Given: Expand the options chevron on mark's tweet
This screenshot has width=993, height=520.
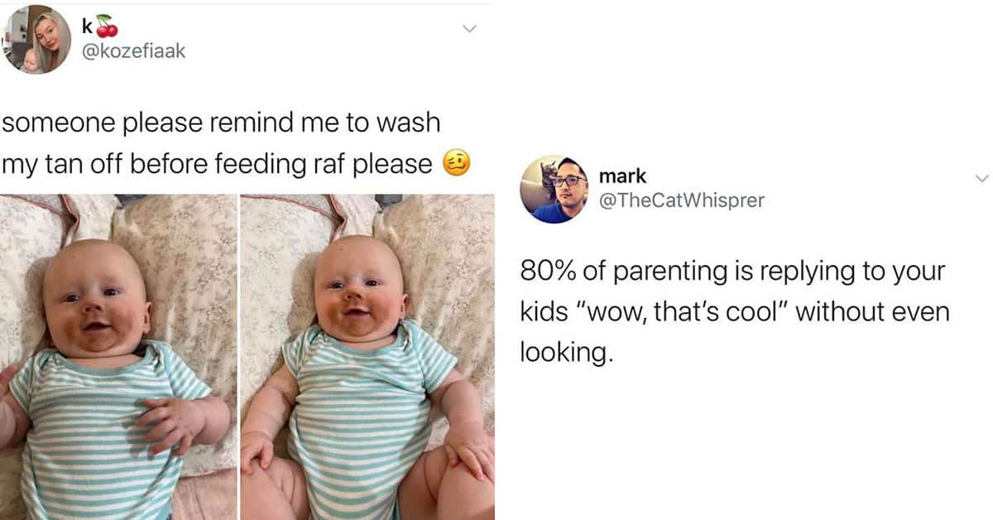Looking at the screenshot, I should [x=982, y=178].
